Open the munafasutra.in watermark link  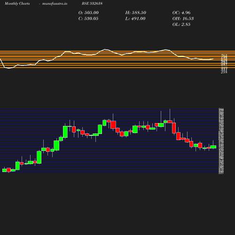(55, 3)
